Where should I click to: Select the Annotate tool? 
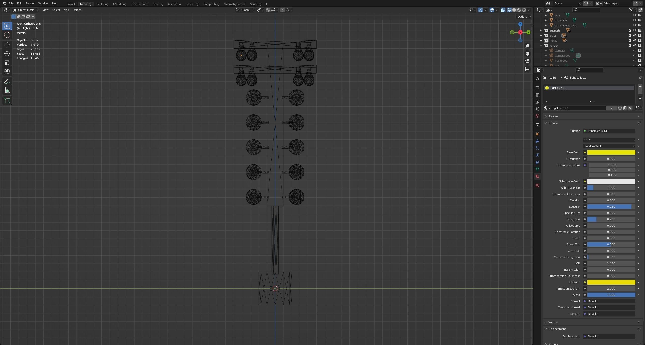click(x=7, y=81)
